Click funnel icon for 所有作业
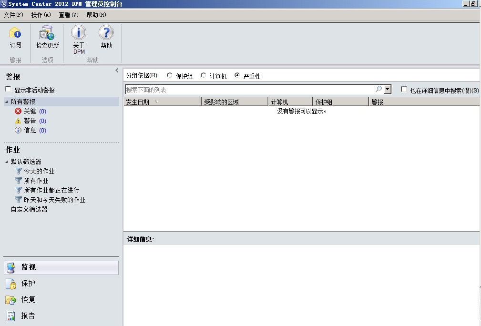The image size is (481, 326). 19,181
